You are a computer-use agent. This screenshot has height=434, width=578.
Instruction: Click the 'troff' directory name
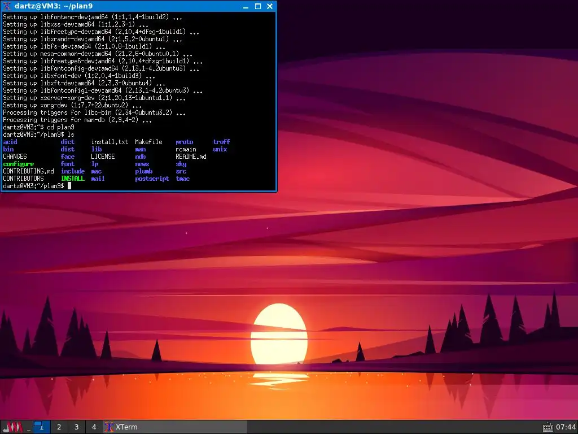(x=221, y=142)
